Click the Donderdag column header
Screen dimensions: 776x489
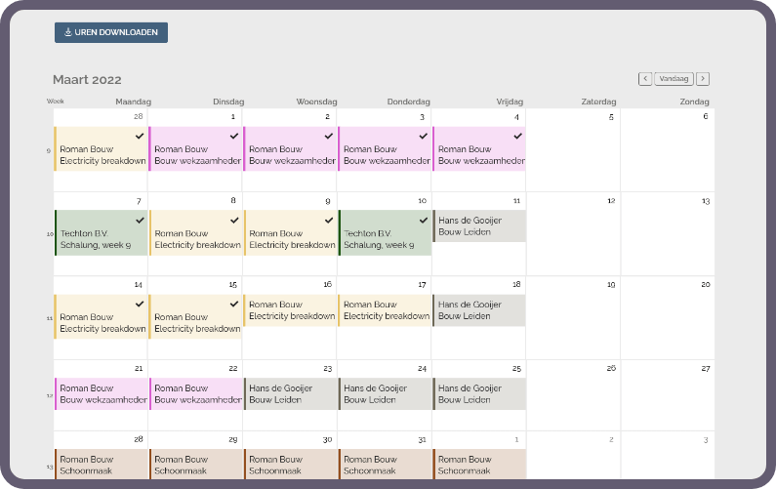pyautogui.click(x=408, y=102)
